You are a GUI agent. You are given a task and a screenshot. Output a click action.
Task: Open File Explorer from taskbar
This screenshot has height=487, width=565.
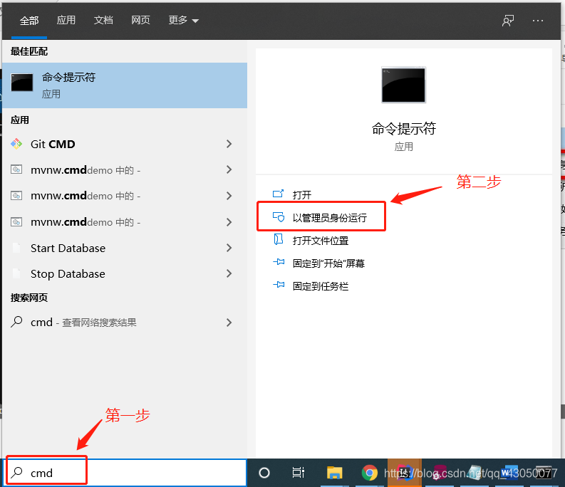pyautogui.click(x=334, y=473)
